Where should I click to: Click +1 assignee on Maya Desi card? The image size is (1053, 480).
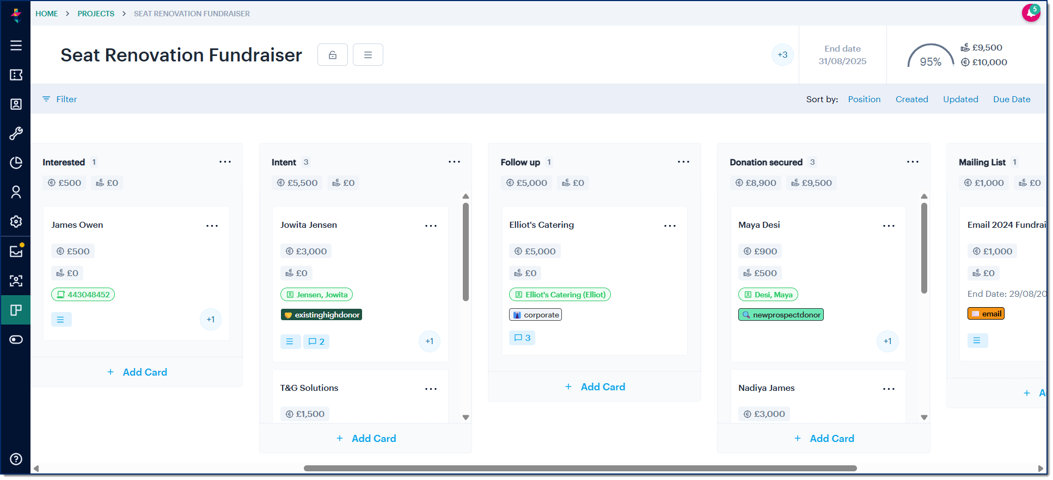click(887, 341)
